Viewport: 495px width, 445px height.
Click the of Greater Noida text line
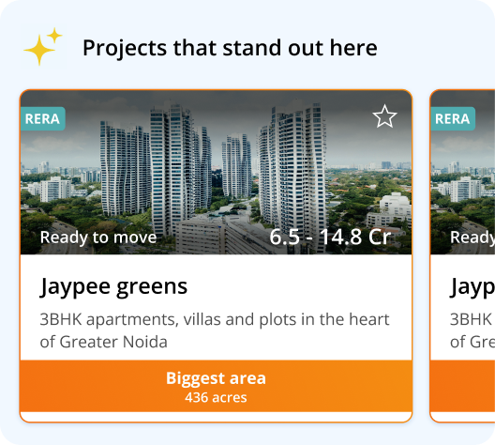tap(103, 342)
